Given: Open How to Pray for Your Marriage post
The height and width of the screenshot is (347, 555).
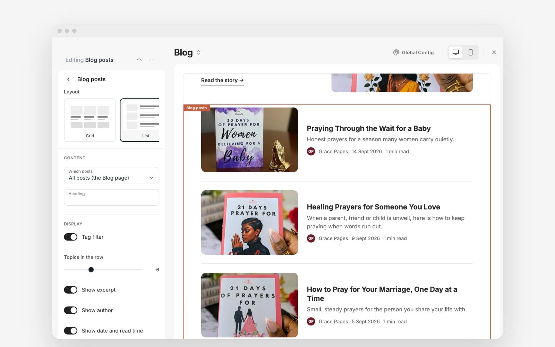Looking at the screenshot, I should (x=382, y=294).
